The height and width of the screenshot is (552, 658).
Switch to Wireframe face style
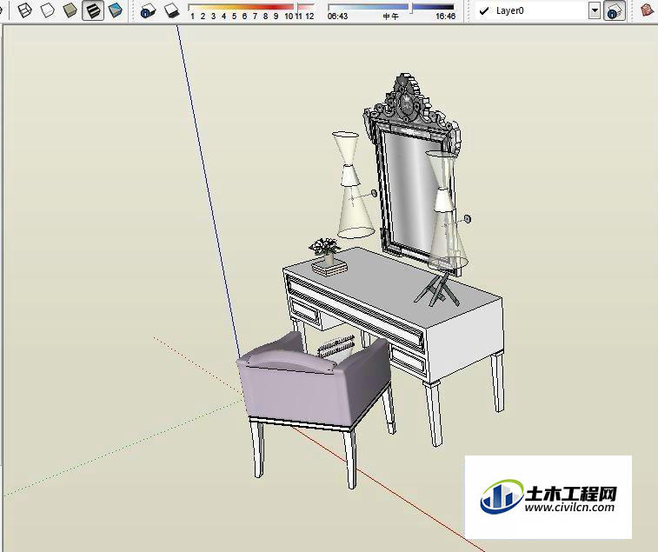click(24, 10)
